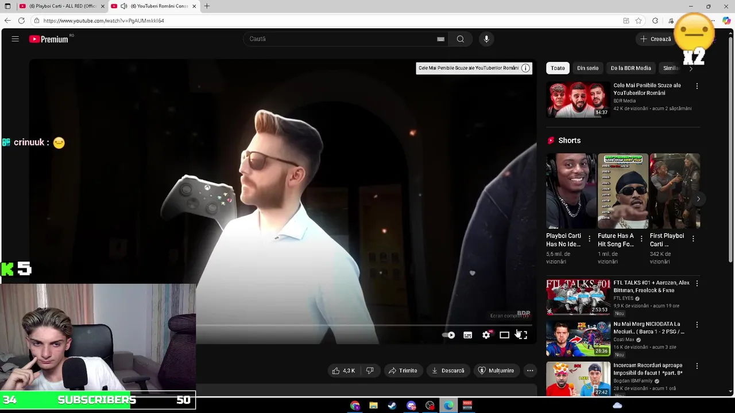Go back with the browser back arrow
This screenshot has width=735, height=413.
click(x=7, y=21)
